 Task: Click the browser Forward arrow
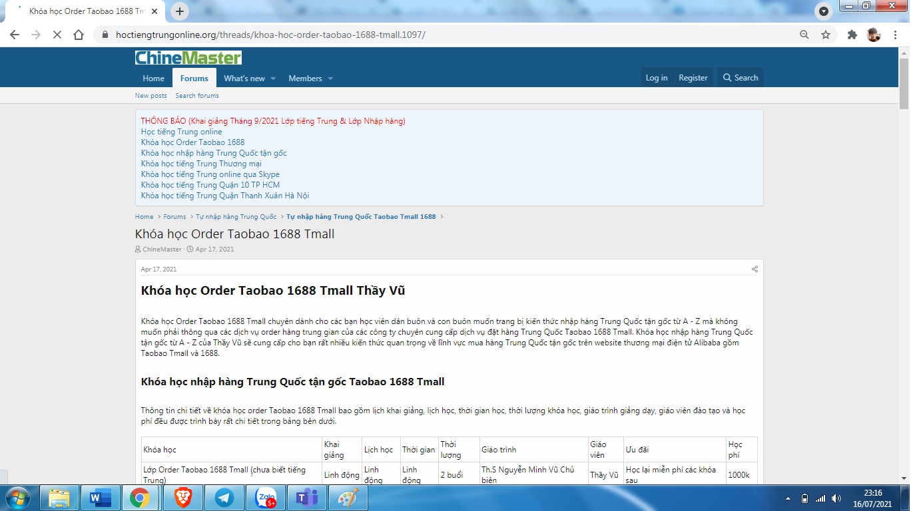pyautogui.click(x=36, y=35)
